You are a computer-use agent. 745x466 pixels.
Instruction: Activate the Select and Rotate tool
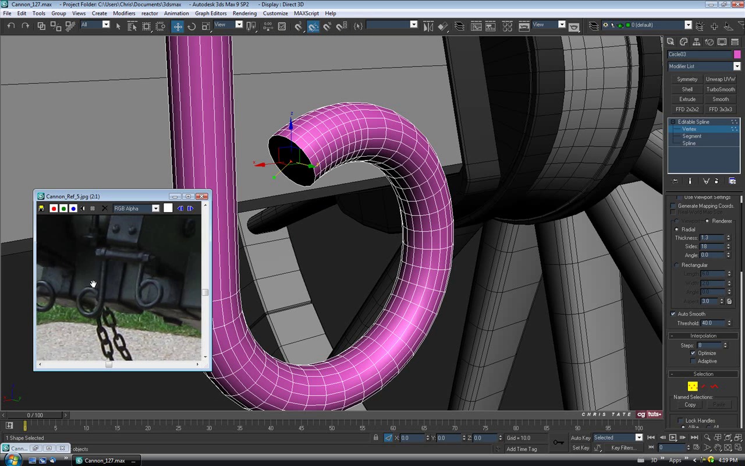pos(191,26)
